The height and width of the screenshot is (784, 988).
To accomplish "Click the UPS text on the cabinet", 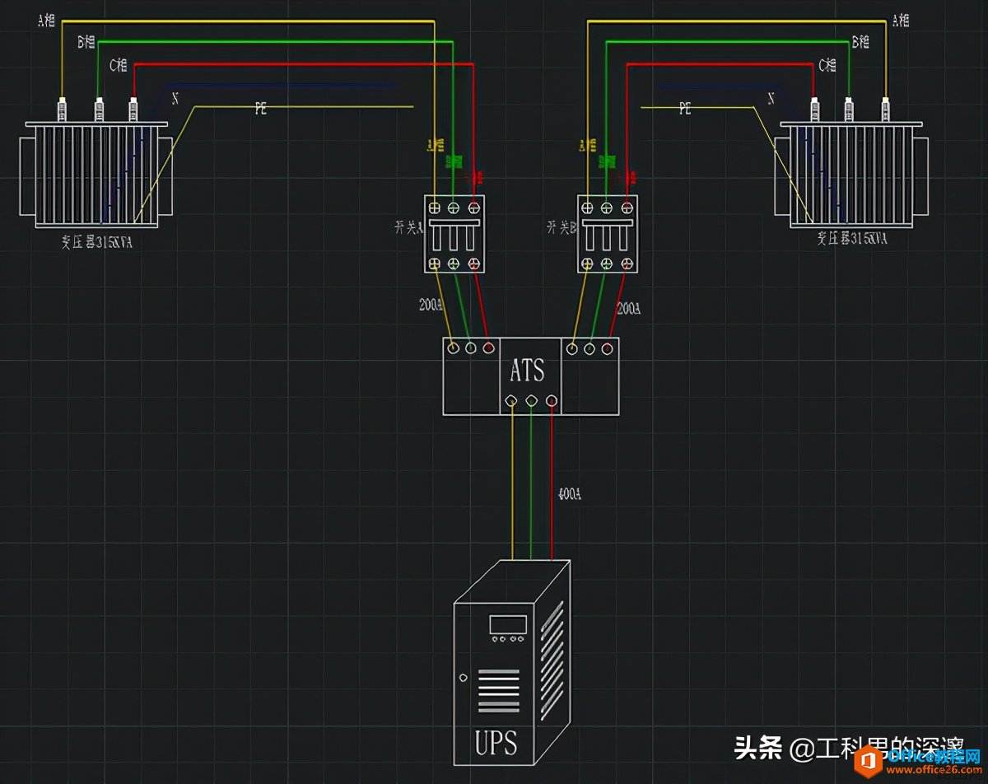I will coord(496,743).
